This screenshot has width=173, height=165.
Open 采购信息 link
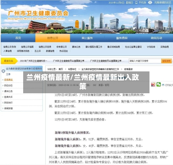click(164, 47)
